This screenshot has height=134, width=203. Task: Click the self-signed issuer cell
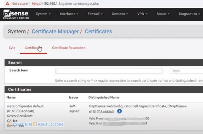click(74, 109)
